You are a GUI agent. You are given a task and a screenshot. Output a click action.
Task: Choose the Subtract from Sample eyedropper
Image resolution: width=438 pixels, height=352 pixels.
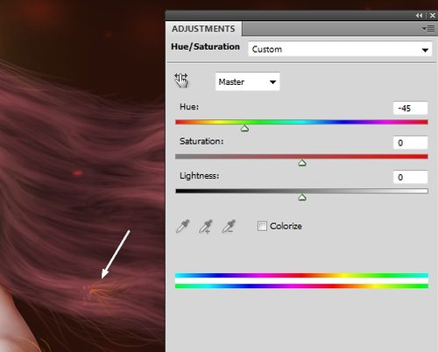[x=229, y=226]
